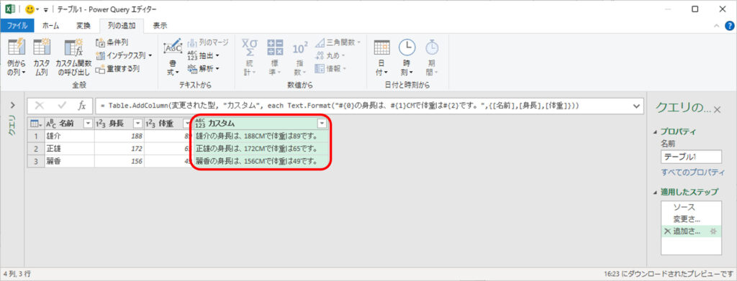Select cell 麗香の身長は、156CMで体重は49です。
The height and width of the screenshot is (281, 737).
point(261,162)
